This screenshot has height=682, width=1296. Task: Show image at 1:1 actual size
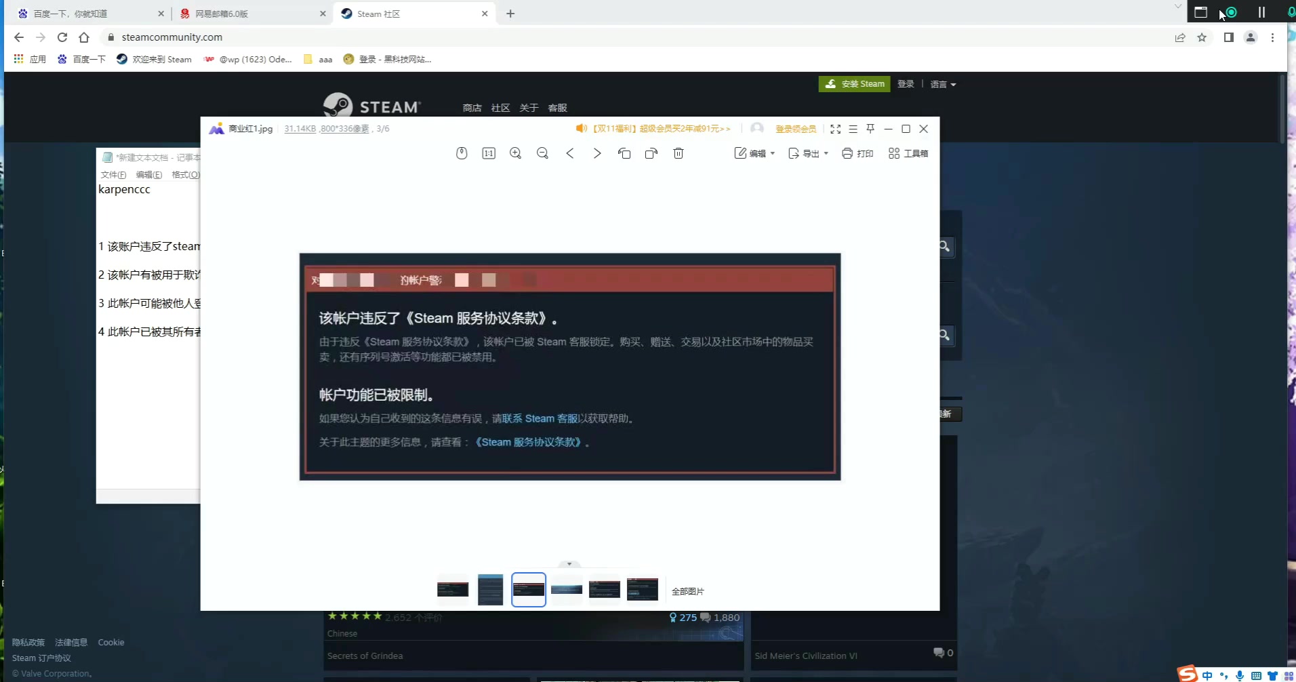(x=489, y=153)
